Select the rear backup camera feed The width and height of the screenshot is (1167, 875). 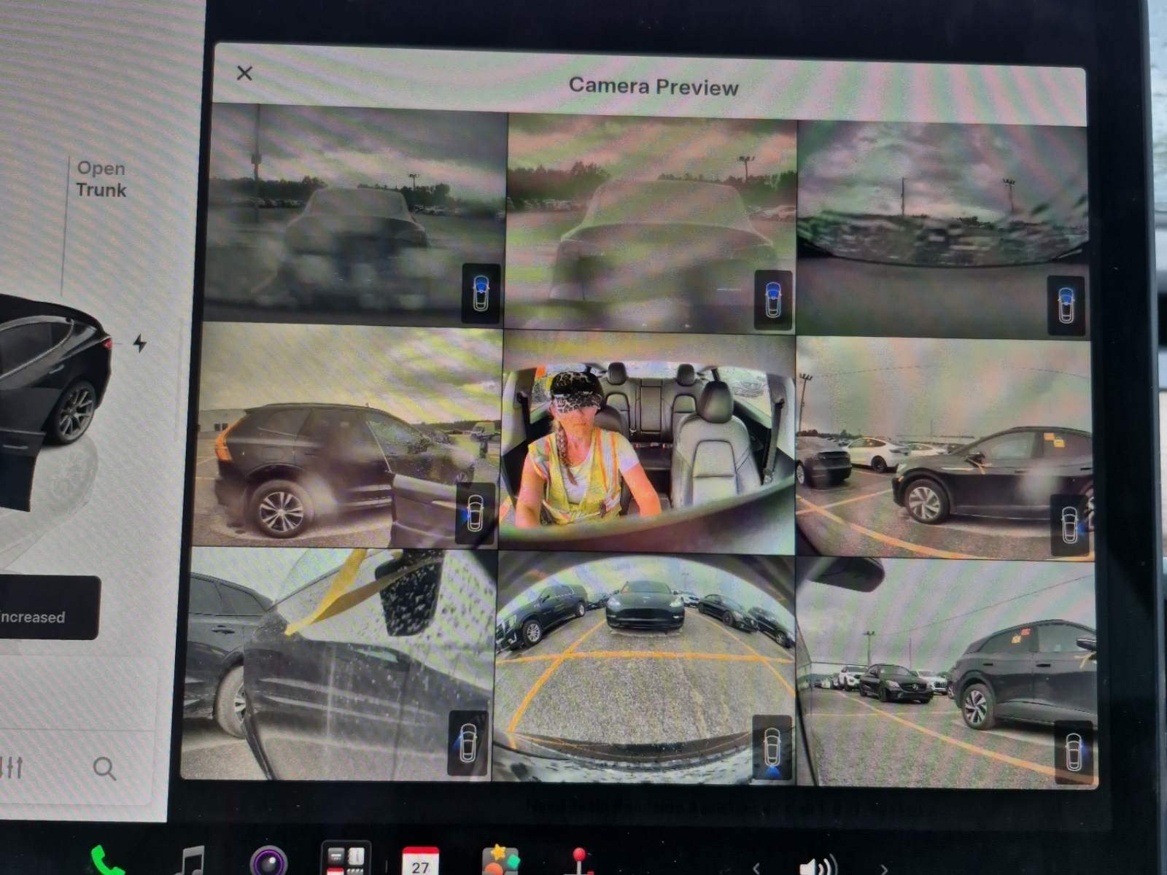(x=645, y=668)
